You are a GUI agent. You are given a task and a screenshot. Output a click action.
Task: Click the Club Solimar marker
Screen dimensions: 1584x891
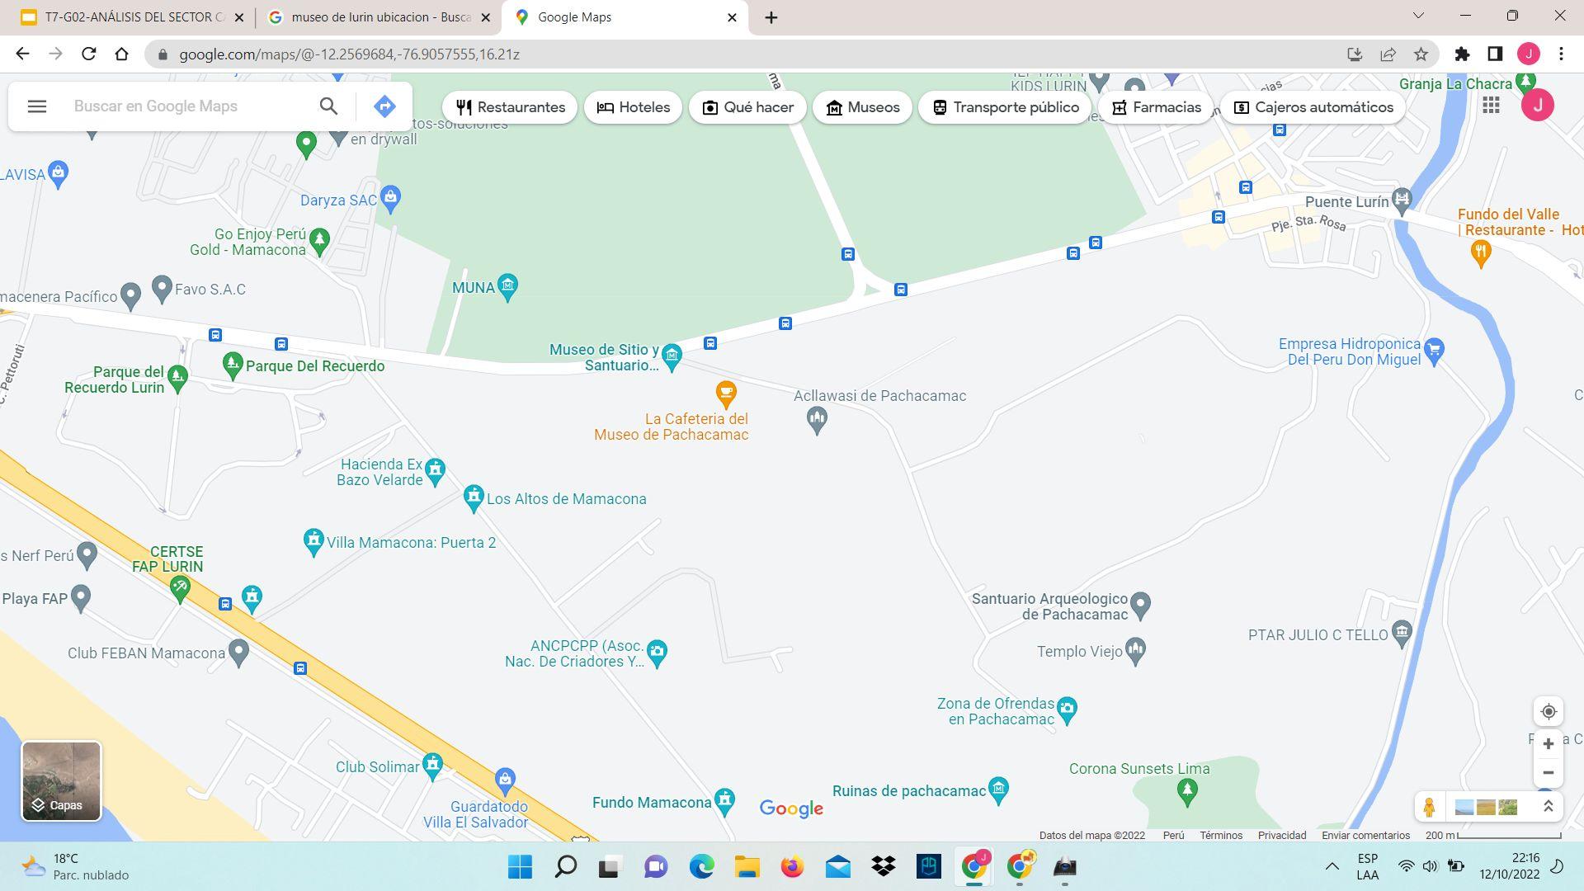(432, 765)
